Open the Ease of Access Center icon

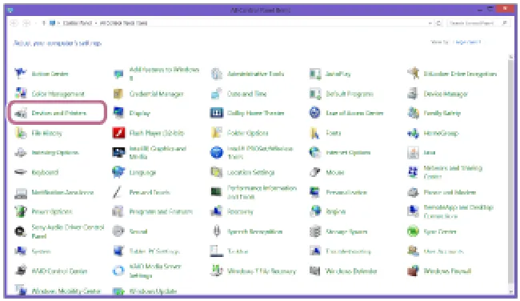315,113
